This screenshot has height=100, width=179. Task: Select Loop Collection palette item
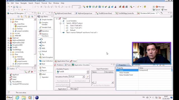point(46,61)
